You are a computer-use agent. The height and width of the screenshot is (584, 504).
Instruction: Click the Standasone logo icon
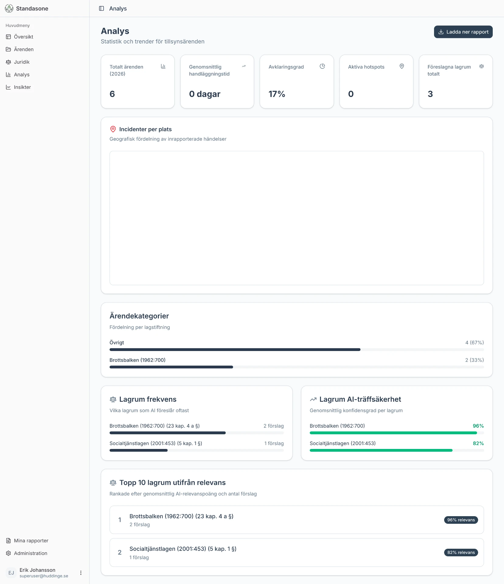(x=9, y=9)
